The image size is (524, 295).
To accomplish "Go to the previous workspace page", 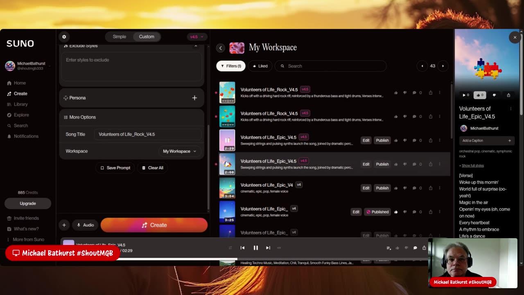I will click(422, 66).
